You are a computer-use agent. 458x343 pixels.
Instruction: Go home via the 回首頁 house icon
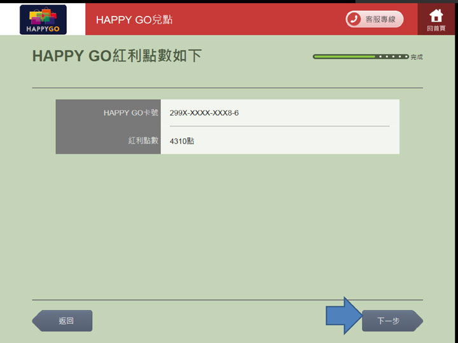pyautogui.click(x=436, y=20)
